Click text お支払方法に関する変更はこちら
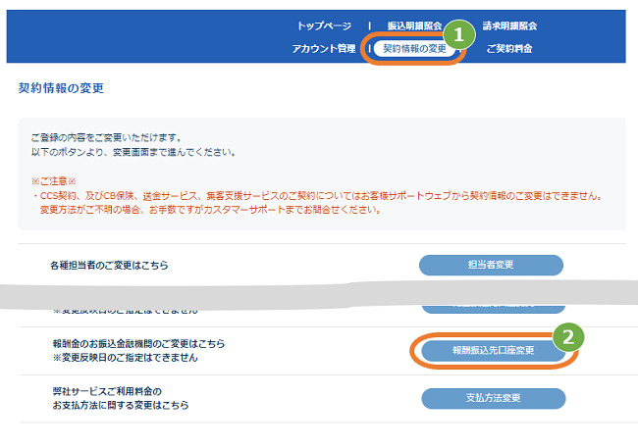 (x=121, y=405)
